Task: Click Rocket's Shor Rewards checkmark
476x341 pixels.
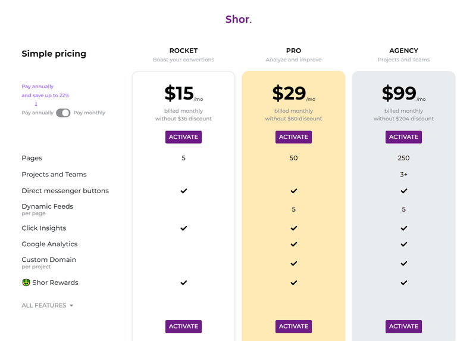Action: 184,283
